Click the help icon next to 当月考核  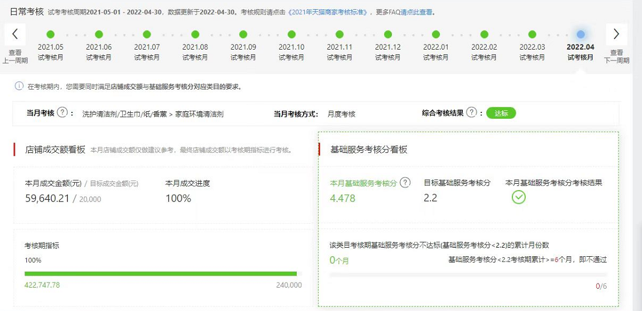coord(62,112)
